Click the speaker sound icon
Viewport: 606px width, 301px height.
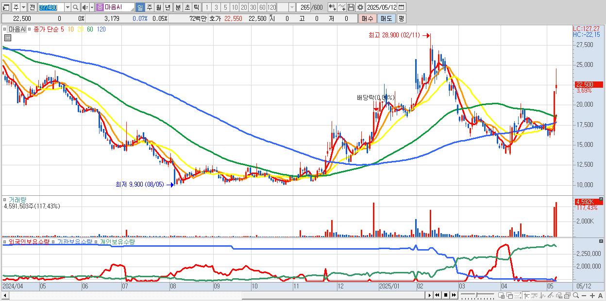(x=85, y=7)
